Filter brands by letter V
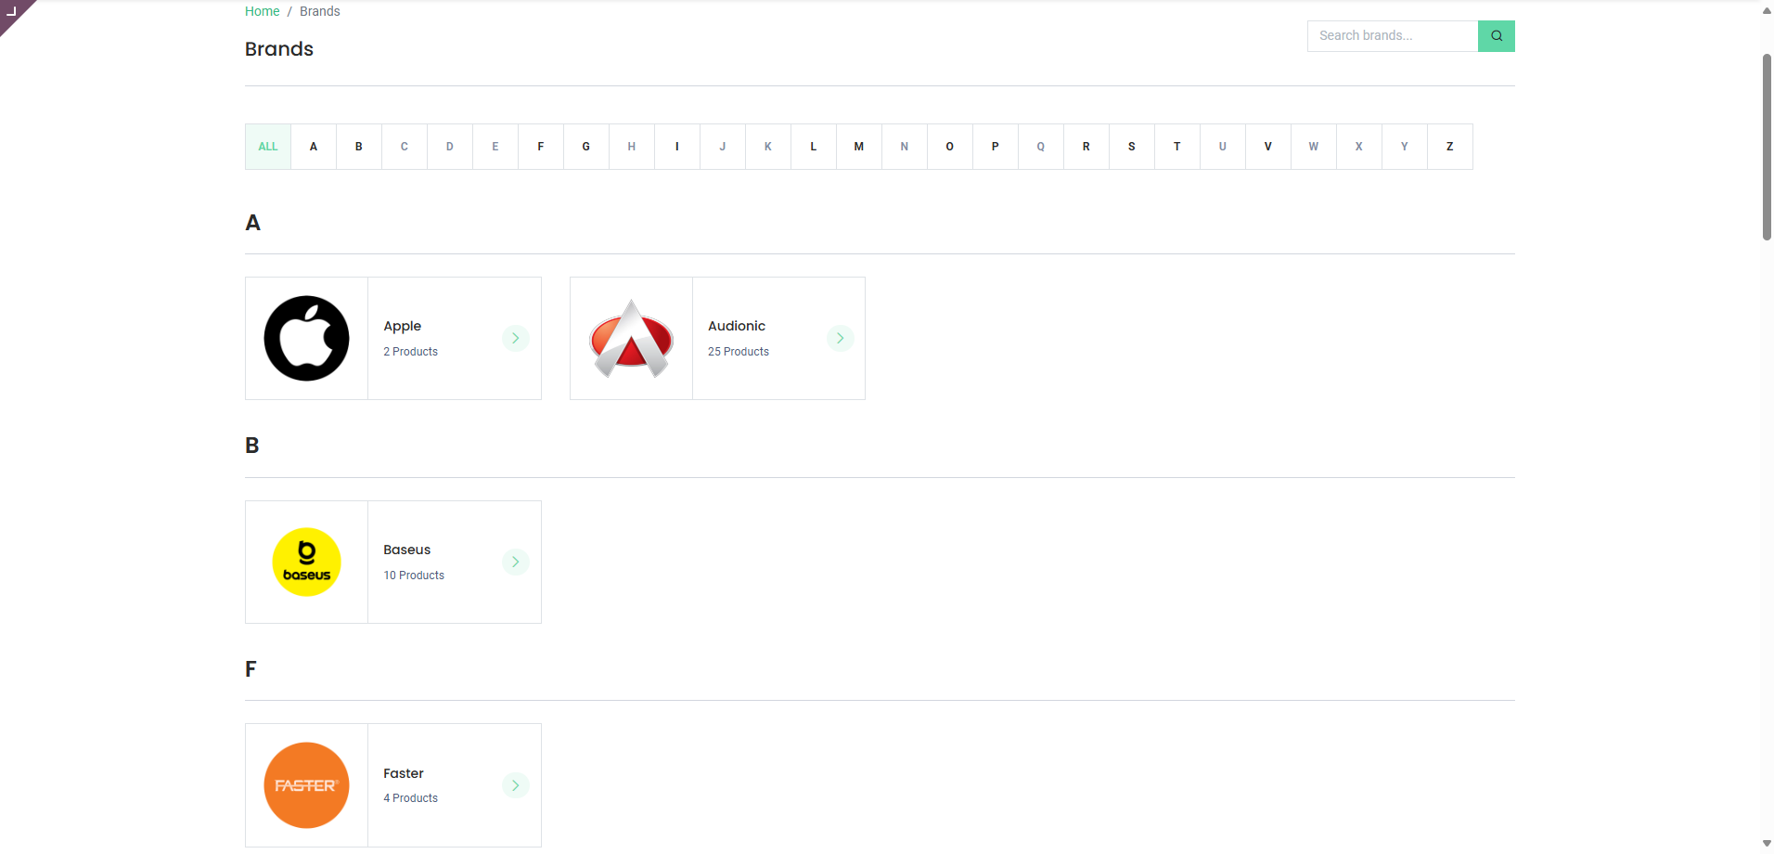Screen dimensions: 1774x854 point(1268,147)
